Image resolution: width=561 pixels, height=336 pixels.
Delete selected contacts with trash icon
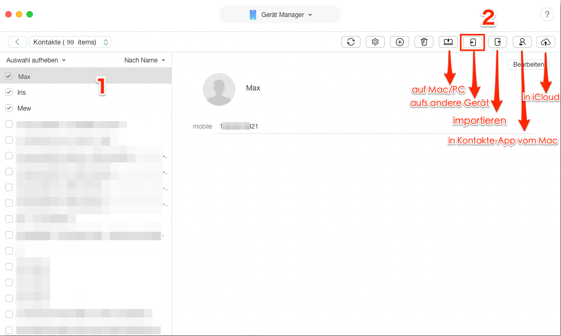click(424, 42)
